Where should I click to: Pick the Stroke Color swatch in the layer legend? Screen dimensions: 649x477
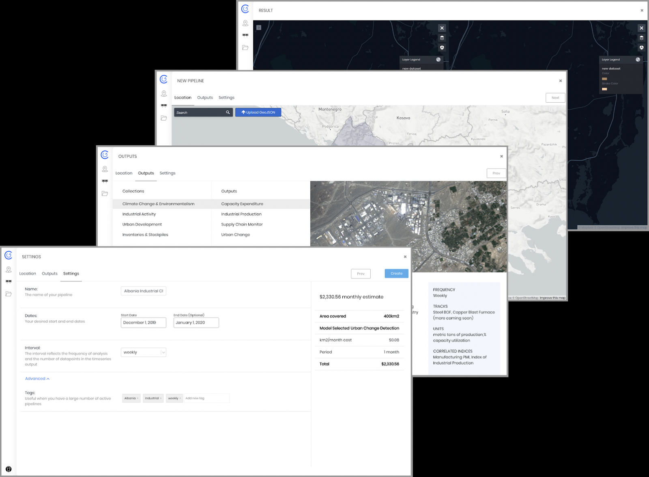[604, 89]
